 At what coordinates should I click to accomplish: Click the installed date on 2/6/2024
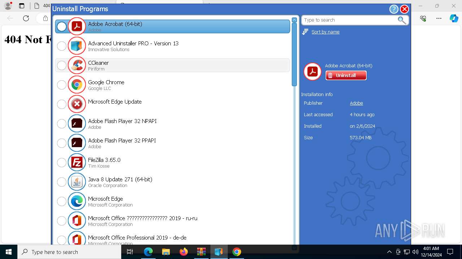pyautogui.click(x=362, y=126)
